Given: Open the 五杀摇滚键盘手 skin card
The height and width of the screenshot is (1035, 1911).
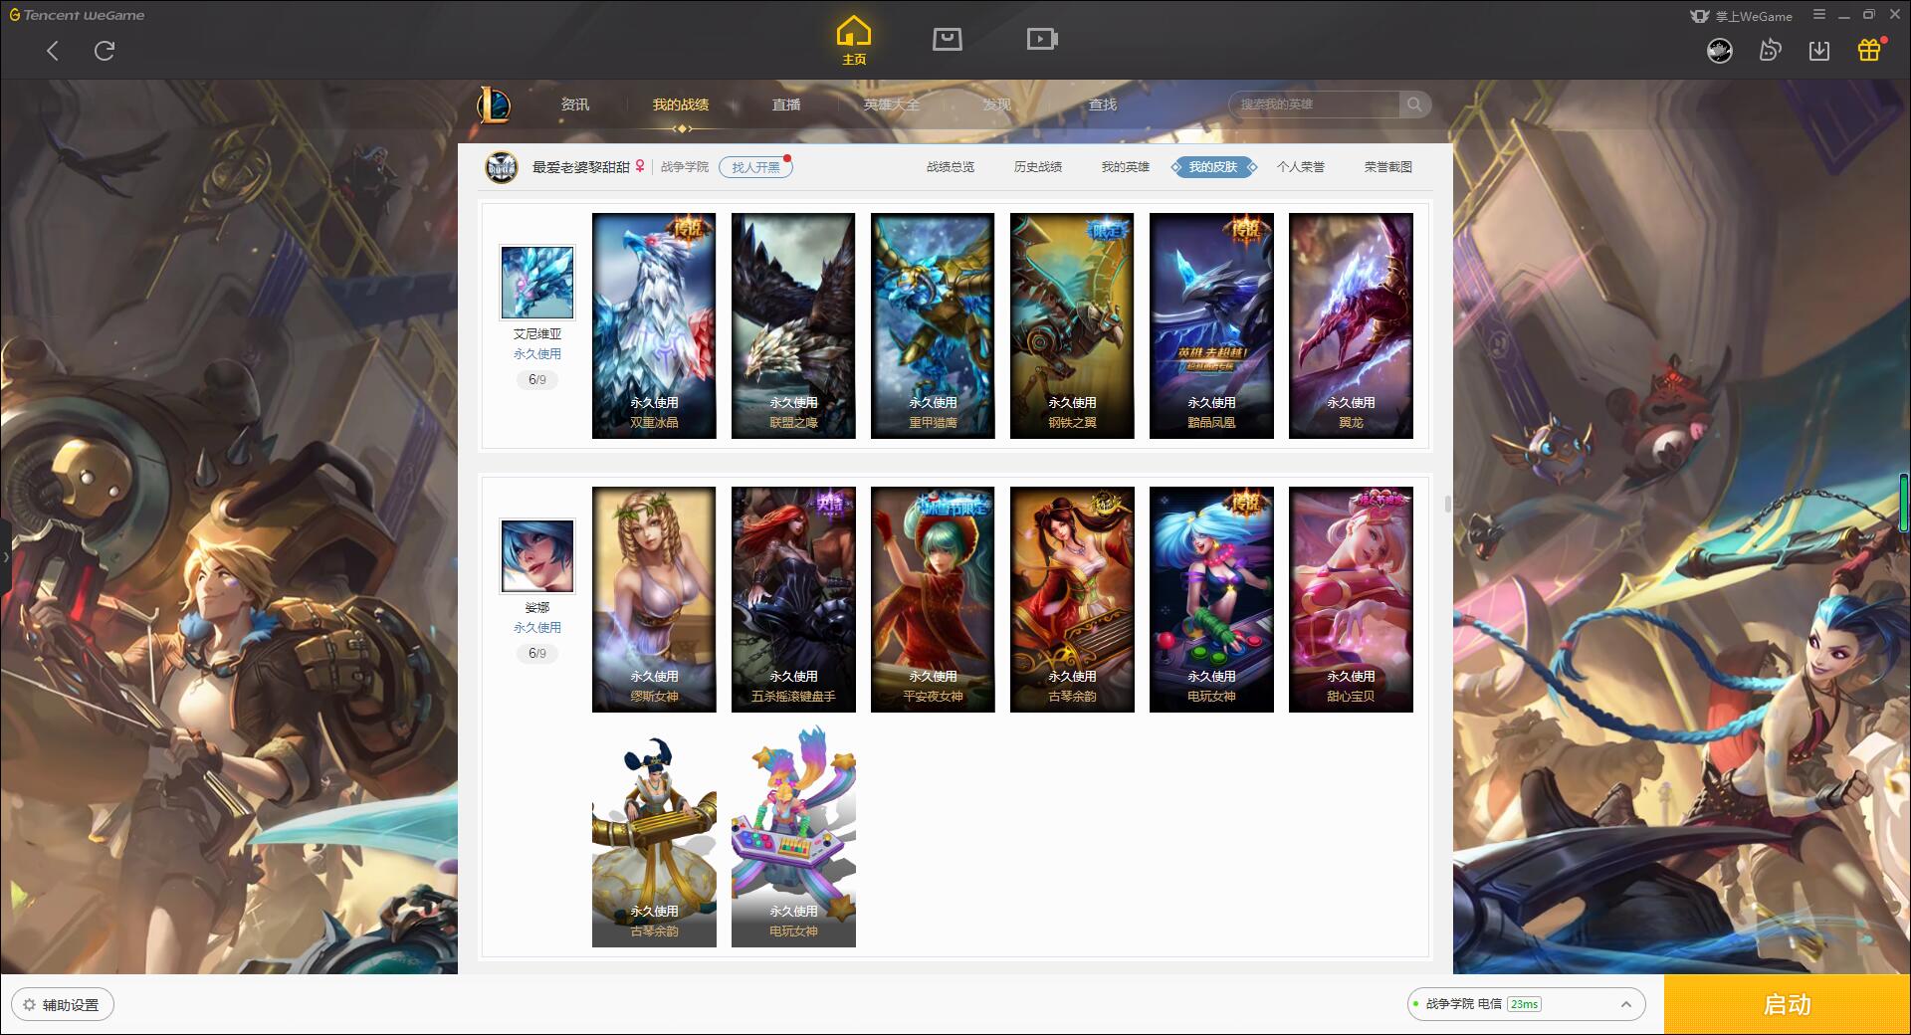Looking at the screenshot, I should (x=793, y=599).
